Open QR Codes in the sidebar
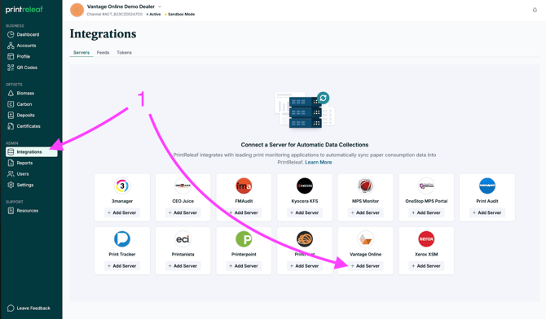Viewport: 546px width, 319px height. coord(27,68)
